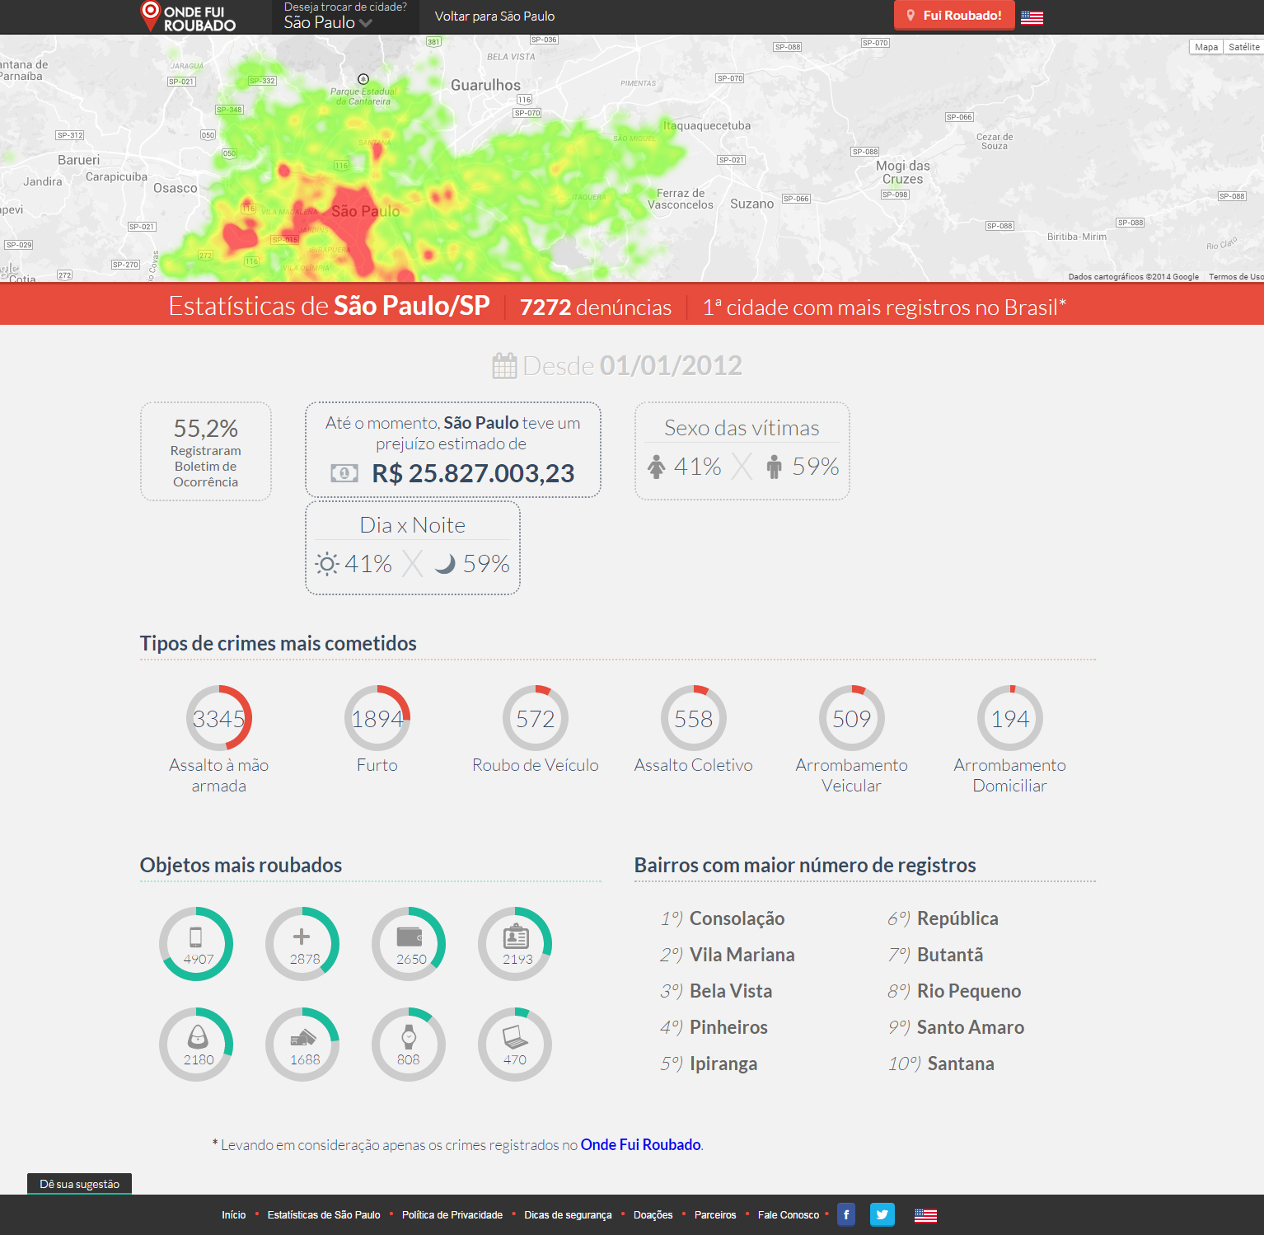1264x1235 pixels.
Task: Open Dicas de segurança in footer menu
Action: (x=568, y=1215)
